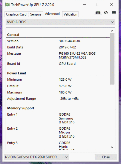Screen dimensions: 121x164
Task: Click the vertical scrollbar thumb
Action: click(x=112, y=59)
